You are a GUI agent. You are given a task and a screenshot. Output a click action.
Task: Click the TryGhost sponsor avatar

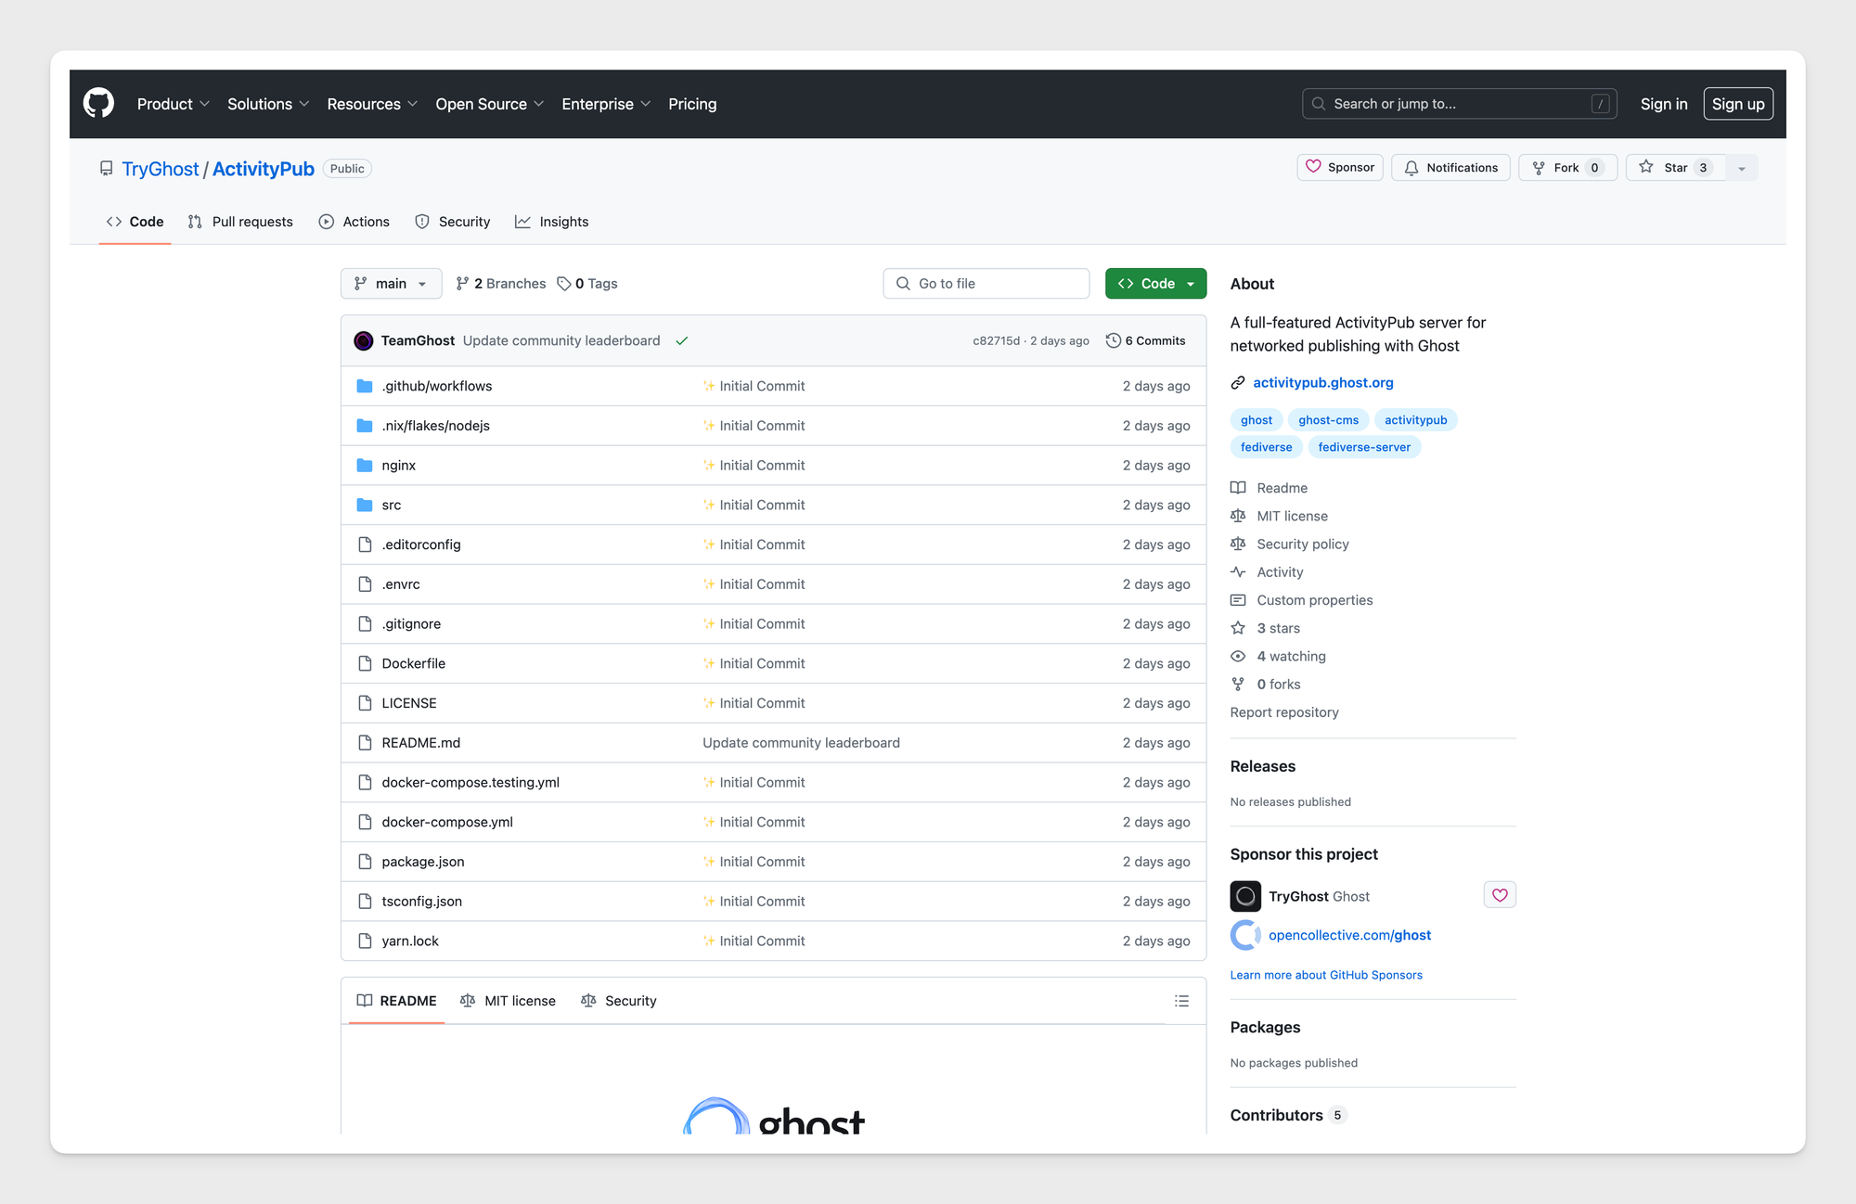pos(1245,896)
